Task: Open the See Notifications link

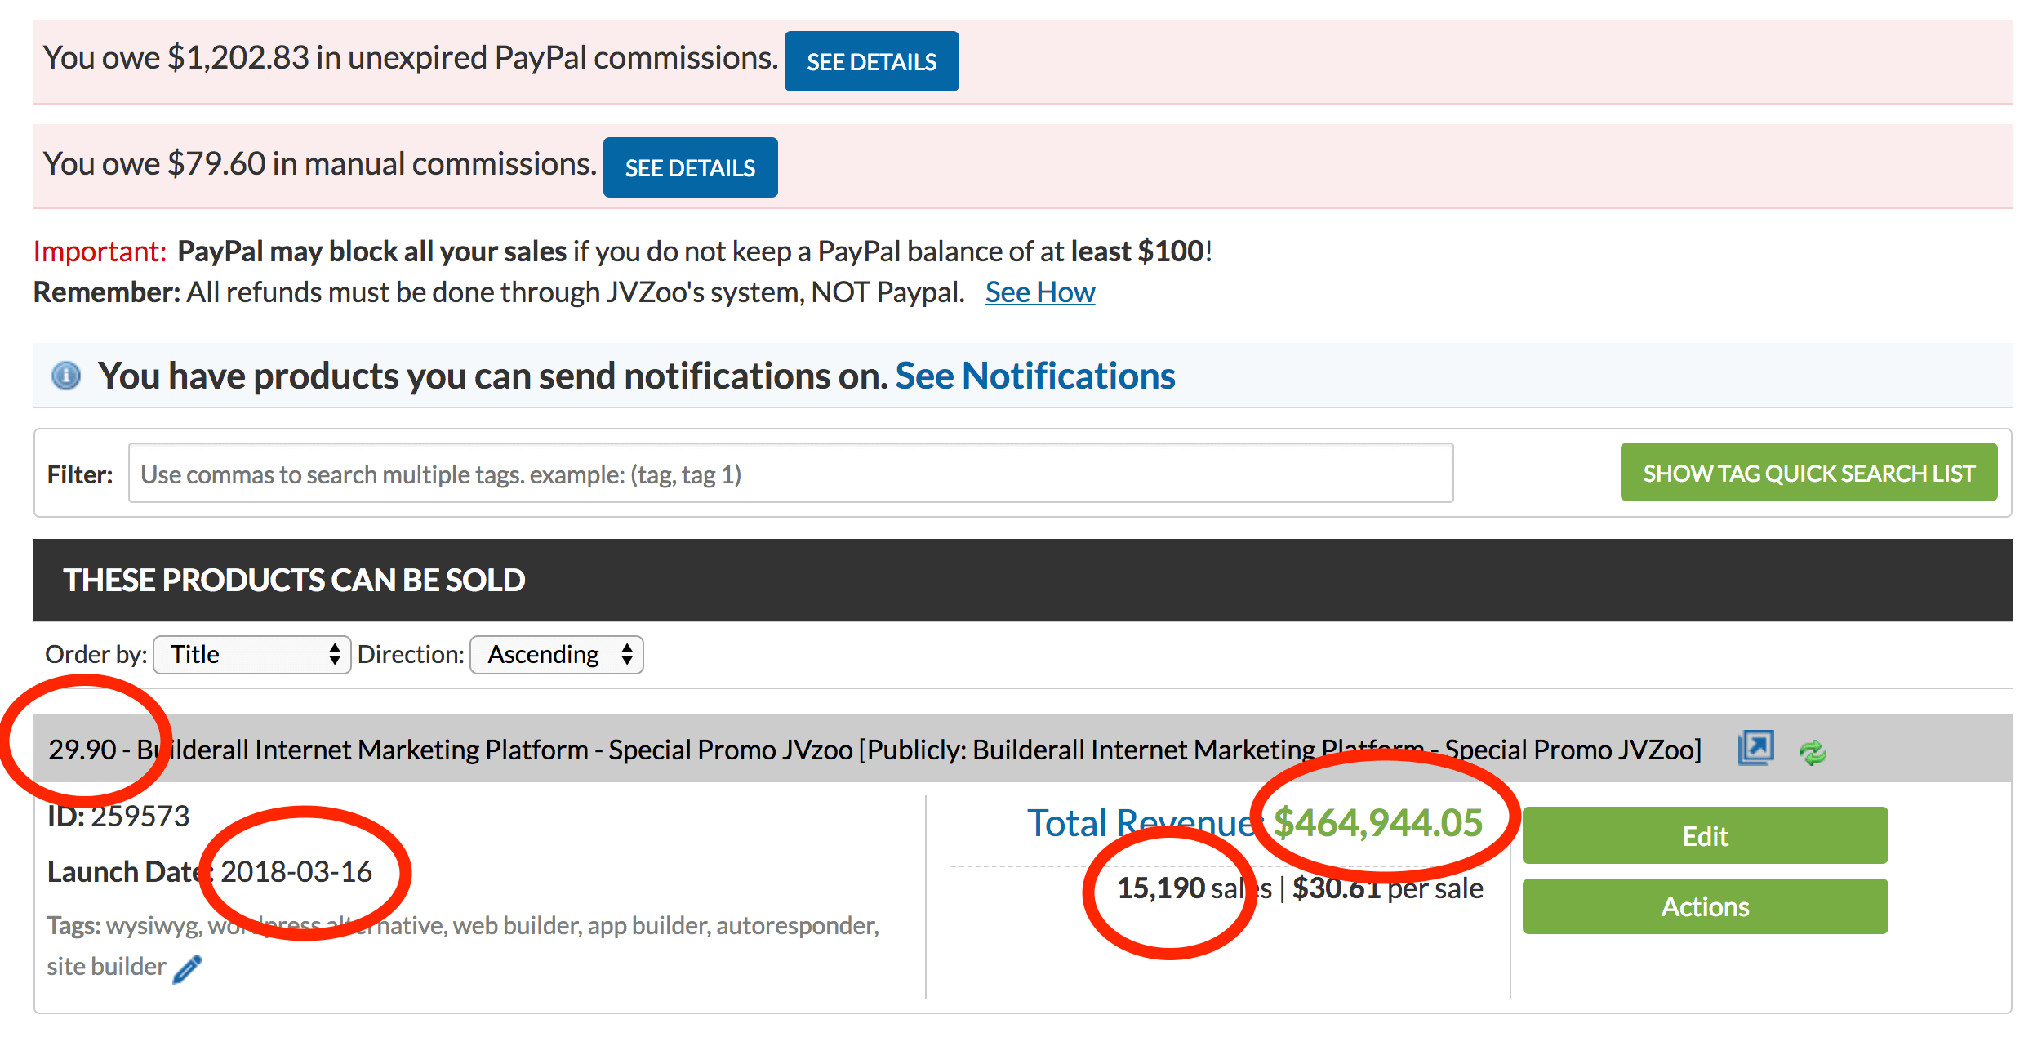Action: click(1034, 376)
